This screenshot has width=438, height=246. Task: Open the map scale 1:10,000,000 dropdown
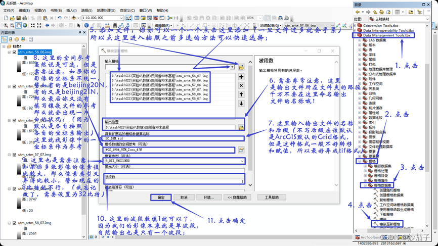121,18
